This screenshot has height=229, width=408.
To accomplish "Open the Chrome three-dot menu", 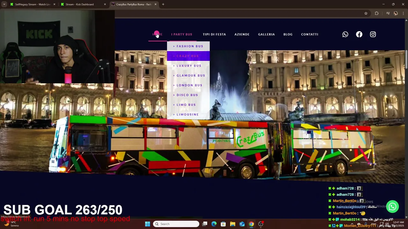I will click(403, 13).
